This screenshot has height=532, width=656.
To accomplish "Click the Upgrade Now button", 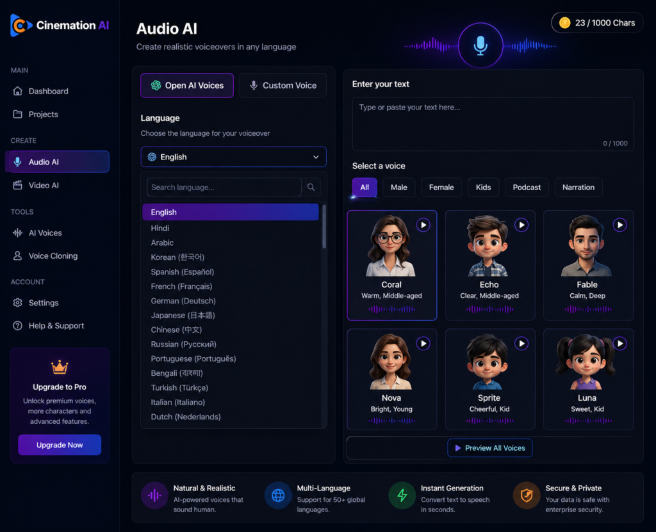I will 60,445.
